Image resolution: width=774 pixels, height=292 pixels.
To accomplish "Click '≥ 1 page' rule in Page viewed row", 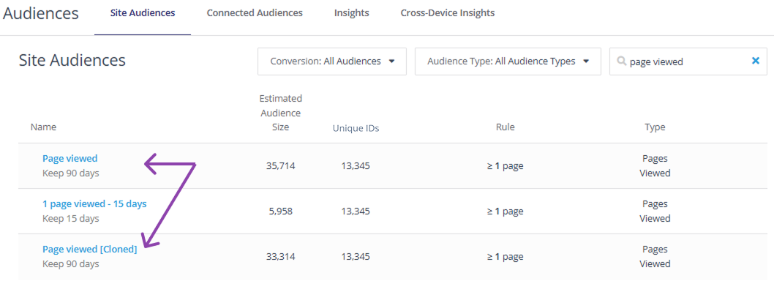I will pos(505,166).
